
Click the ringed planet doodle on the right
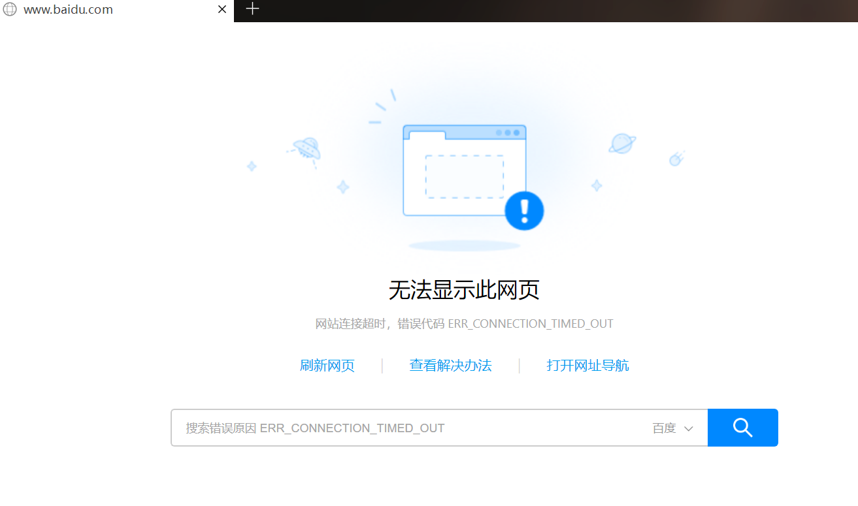(621, 142)
